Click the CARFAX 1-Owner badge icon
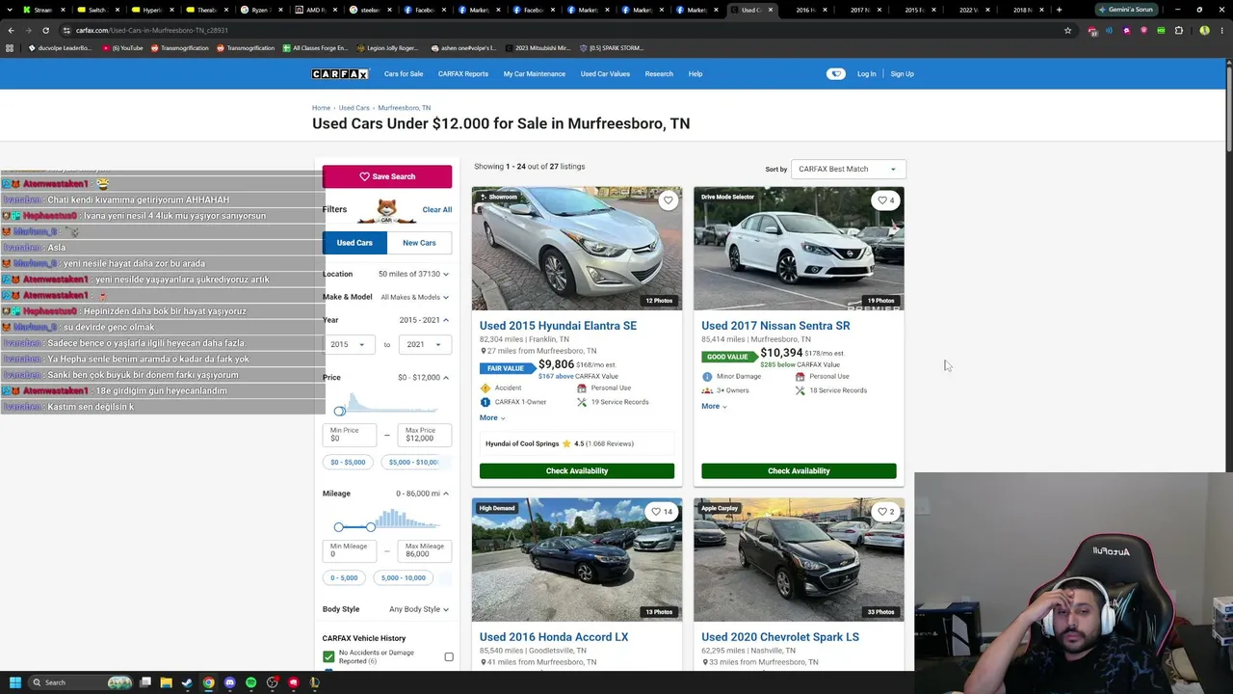This screenshot has height=694, width=1233. click(x=485, y=402)
